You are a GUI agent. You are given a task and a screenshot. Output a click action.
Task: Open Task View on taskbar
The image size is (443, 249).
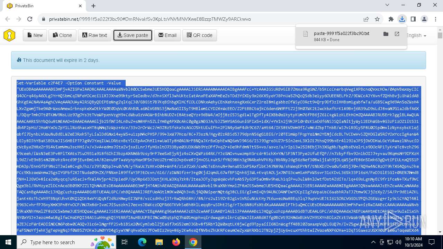point(125,242)
